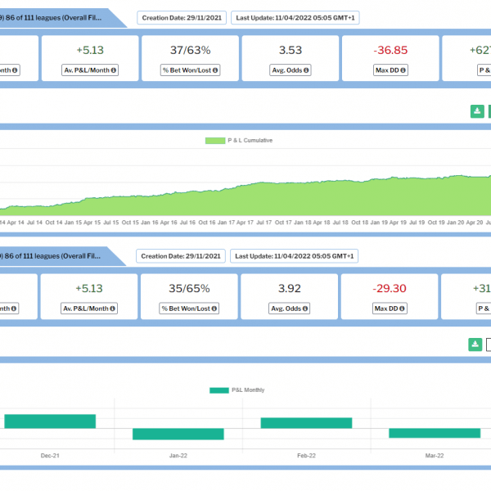Click the Dec-21 monthly bar
Image resolution: width=491 pixels, height=491 pixels.
click(50, 421)
